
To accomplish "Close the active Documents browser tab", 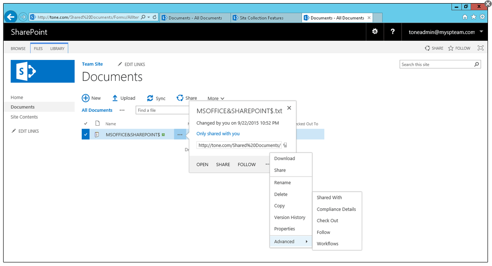I will (x=369, y=18).
